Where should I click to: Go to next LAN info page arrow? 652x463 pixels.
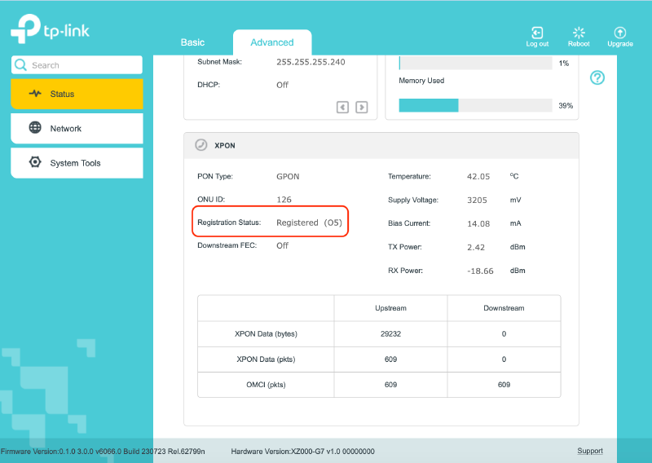coord(361,108)
